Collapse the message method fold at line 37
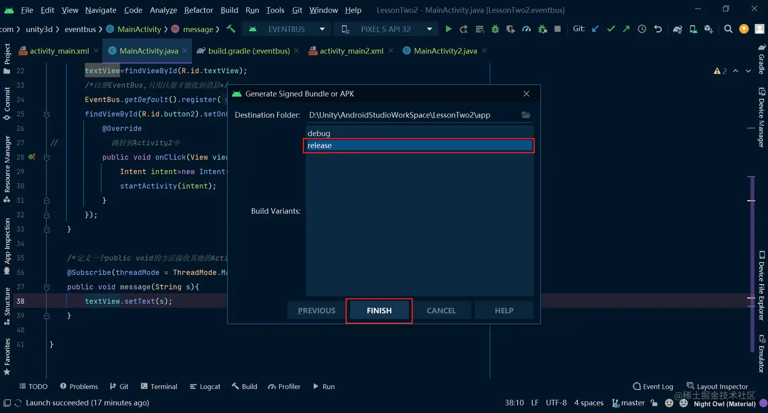 47,287
